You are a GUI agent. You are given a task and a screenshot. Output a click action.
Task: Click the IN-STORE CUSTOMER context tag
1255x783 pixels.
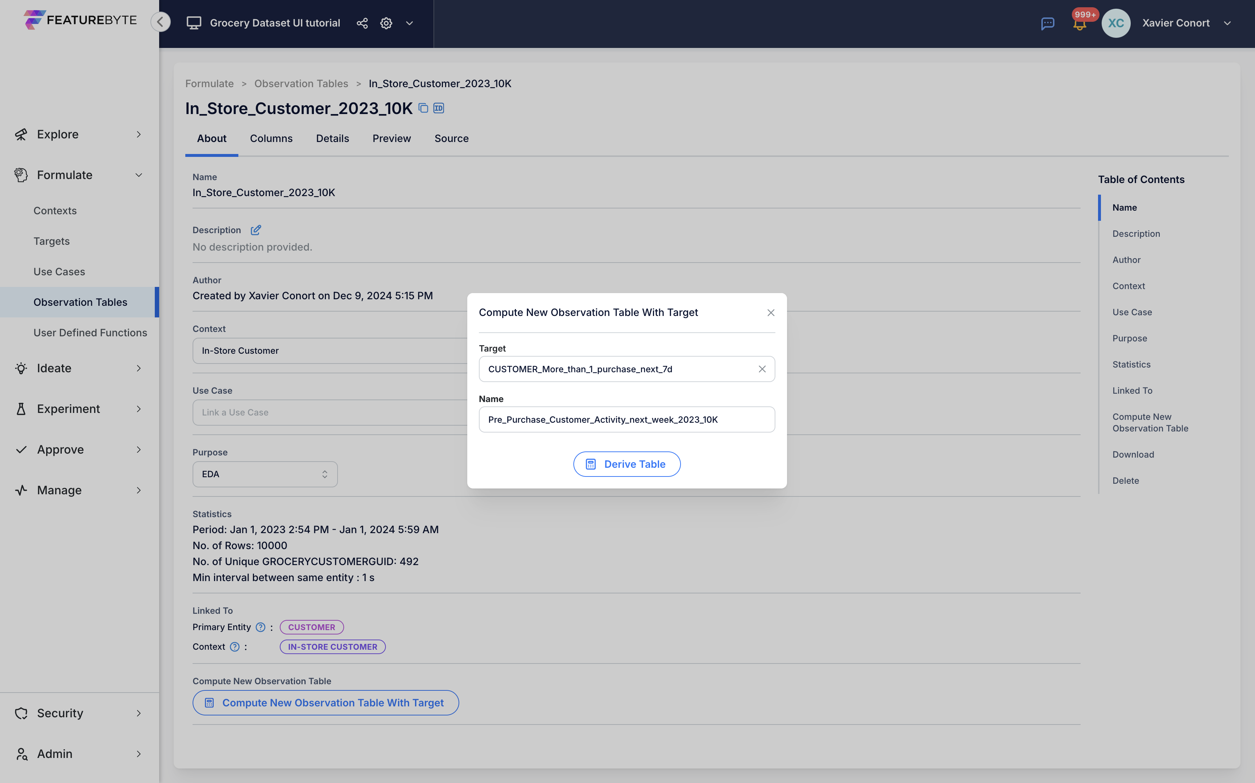[332, 647]
